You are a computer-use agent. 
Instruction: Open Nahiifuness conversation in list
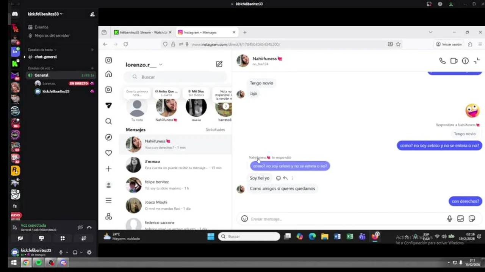(x=176, y=144)
